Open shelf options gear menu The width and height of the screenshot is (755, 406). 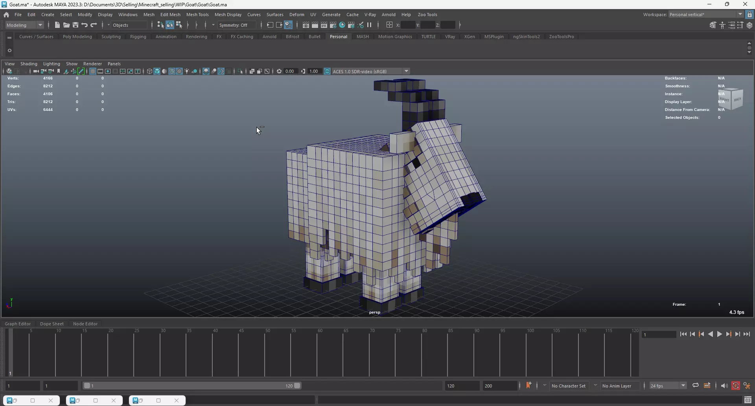[9, 50]
